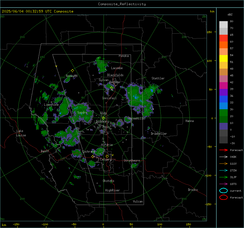The width and height of the screenshot is (244, 228).
Task: Click the Drumheller town label
Action: (x=159, y=134)
